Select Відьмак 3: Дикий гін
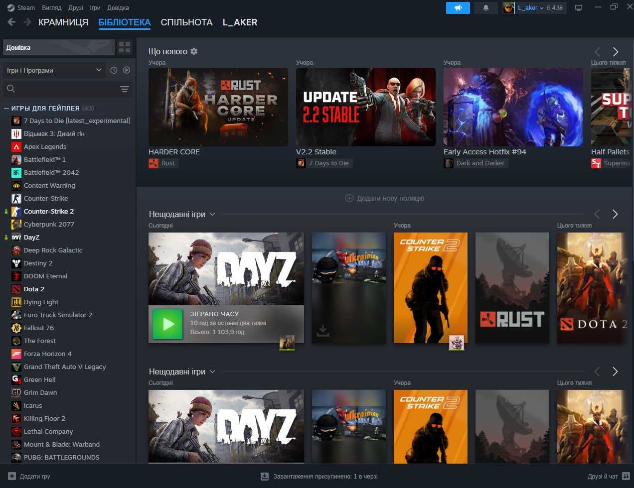The image size is (634, 488). [x=54, y=133]
